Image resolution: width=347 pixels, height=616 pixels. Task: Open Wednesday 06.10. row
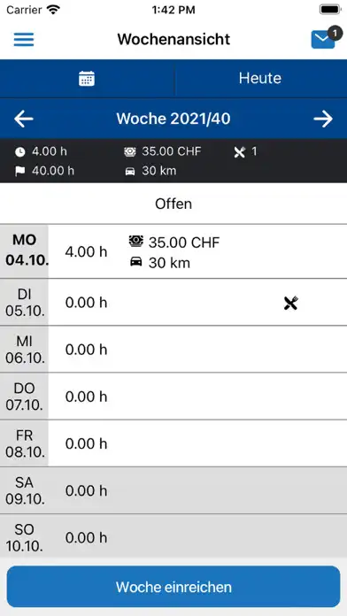[x=173, y=350]
